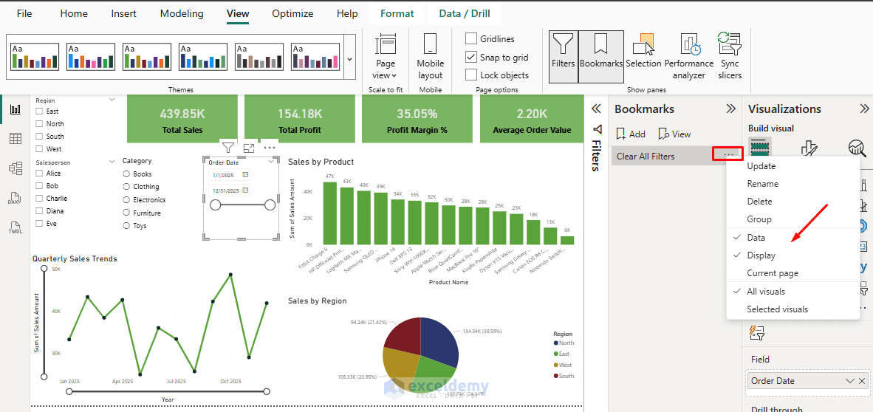Image resolution: width=873 pixels, height=412 pixels.
Task: Click the Add bookmark button
Action: click(631, 134)
